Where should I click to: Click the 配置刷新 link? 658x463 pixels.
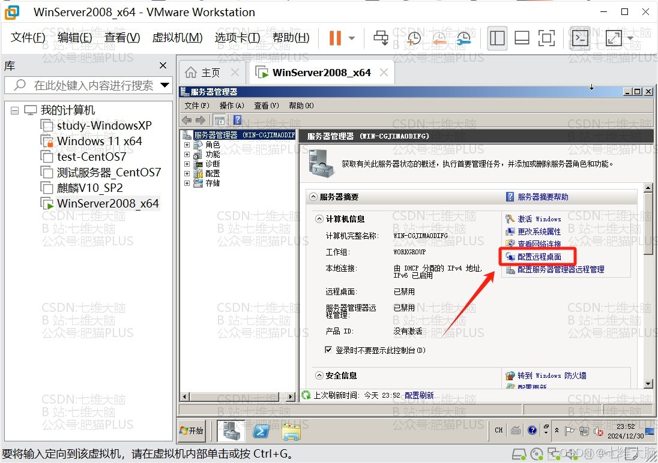click(419, 395)
